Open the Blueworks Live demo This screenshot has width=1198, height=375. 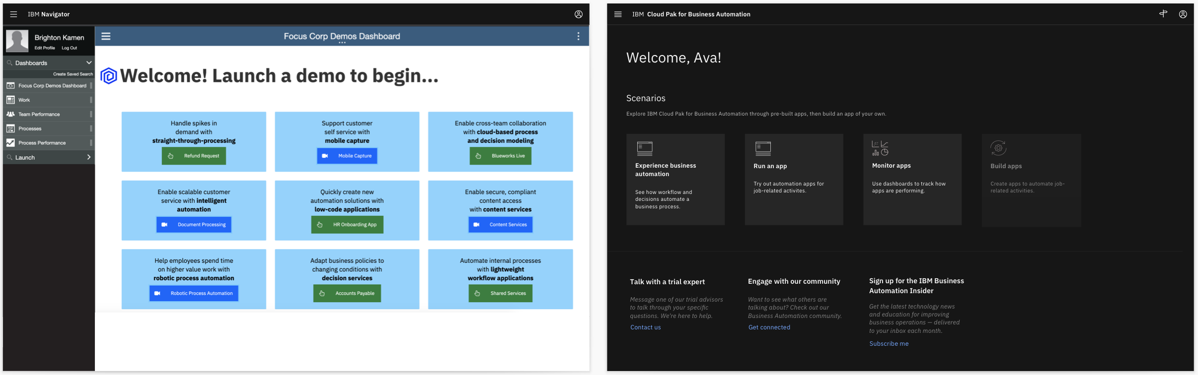click(501, 156)
